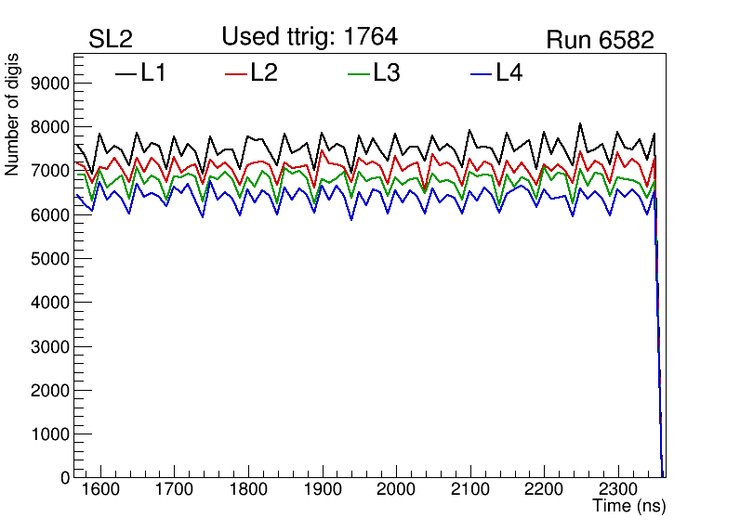The image size is (740, 531).
Task: Click the green L3 legend line
Action: click(358, 73)
